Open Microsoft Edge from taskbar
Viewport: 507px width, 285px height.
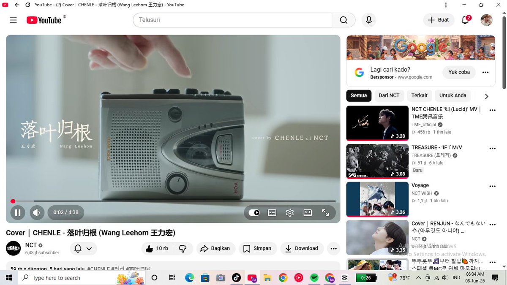pos(189,277)
